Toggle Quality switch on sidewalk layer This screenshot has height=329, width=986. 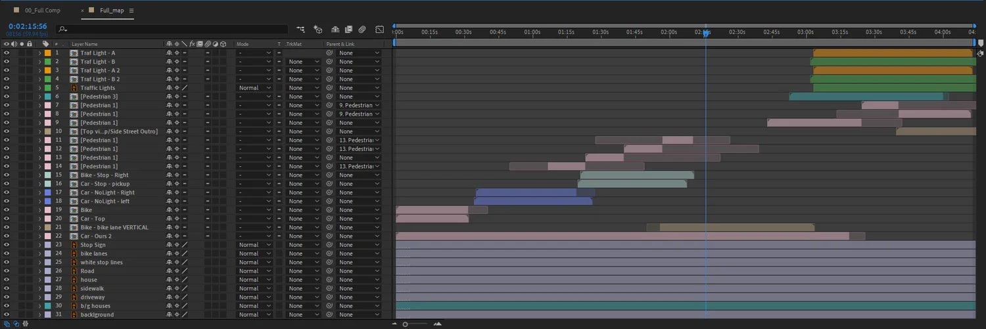185,288
